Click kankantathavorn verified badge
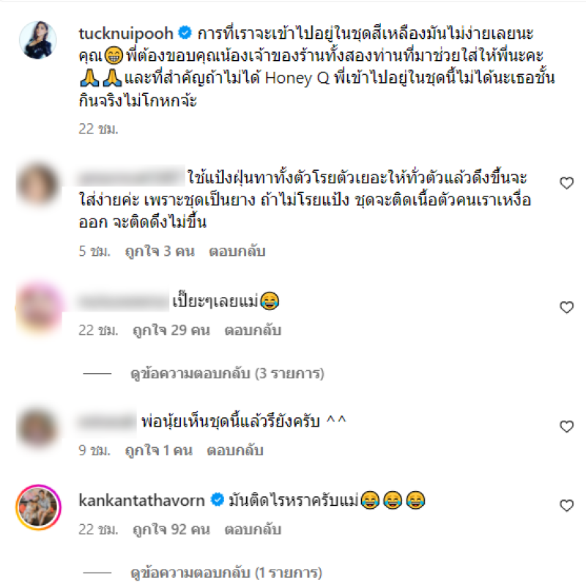586x585 pixels. tap(217, 499)
